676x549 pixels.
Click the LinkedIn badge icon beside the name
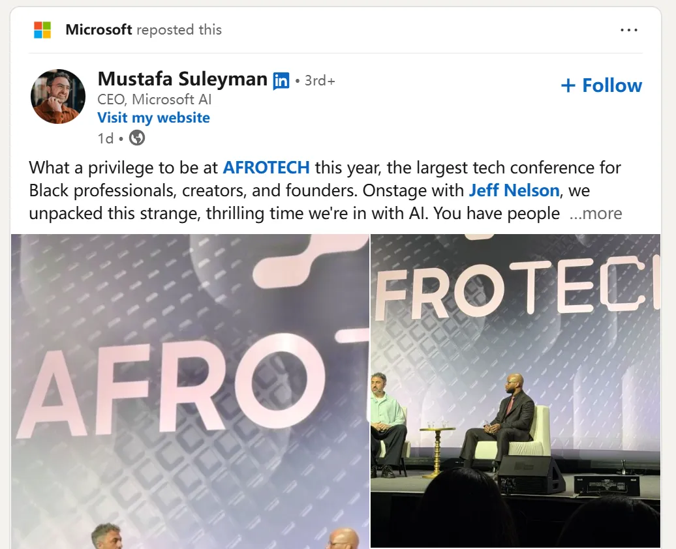click(281, 81)
